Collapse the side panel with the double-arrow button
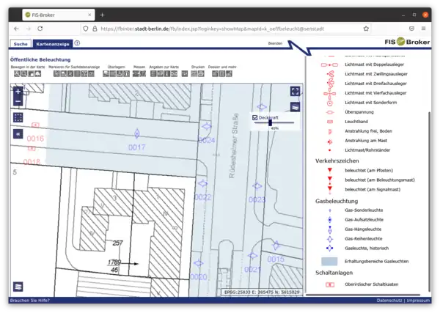 coord(18,134)
